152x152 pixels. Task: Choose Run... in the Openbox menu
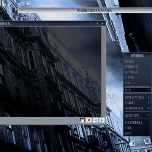137,83
